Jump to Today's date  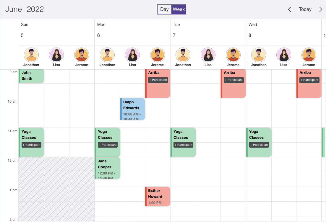coord(305,9)
